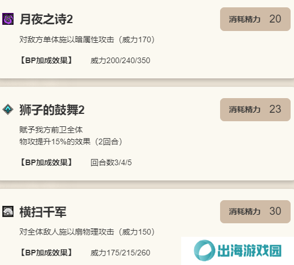Open the 狮子的鼓舞2 skill title

(x=52, y=110)
